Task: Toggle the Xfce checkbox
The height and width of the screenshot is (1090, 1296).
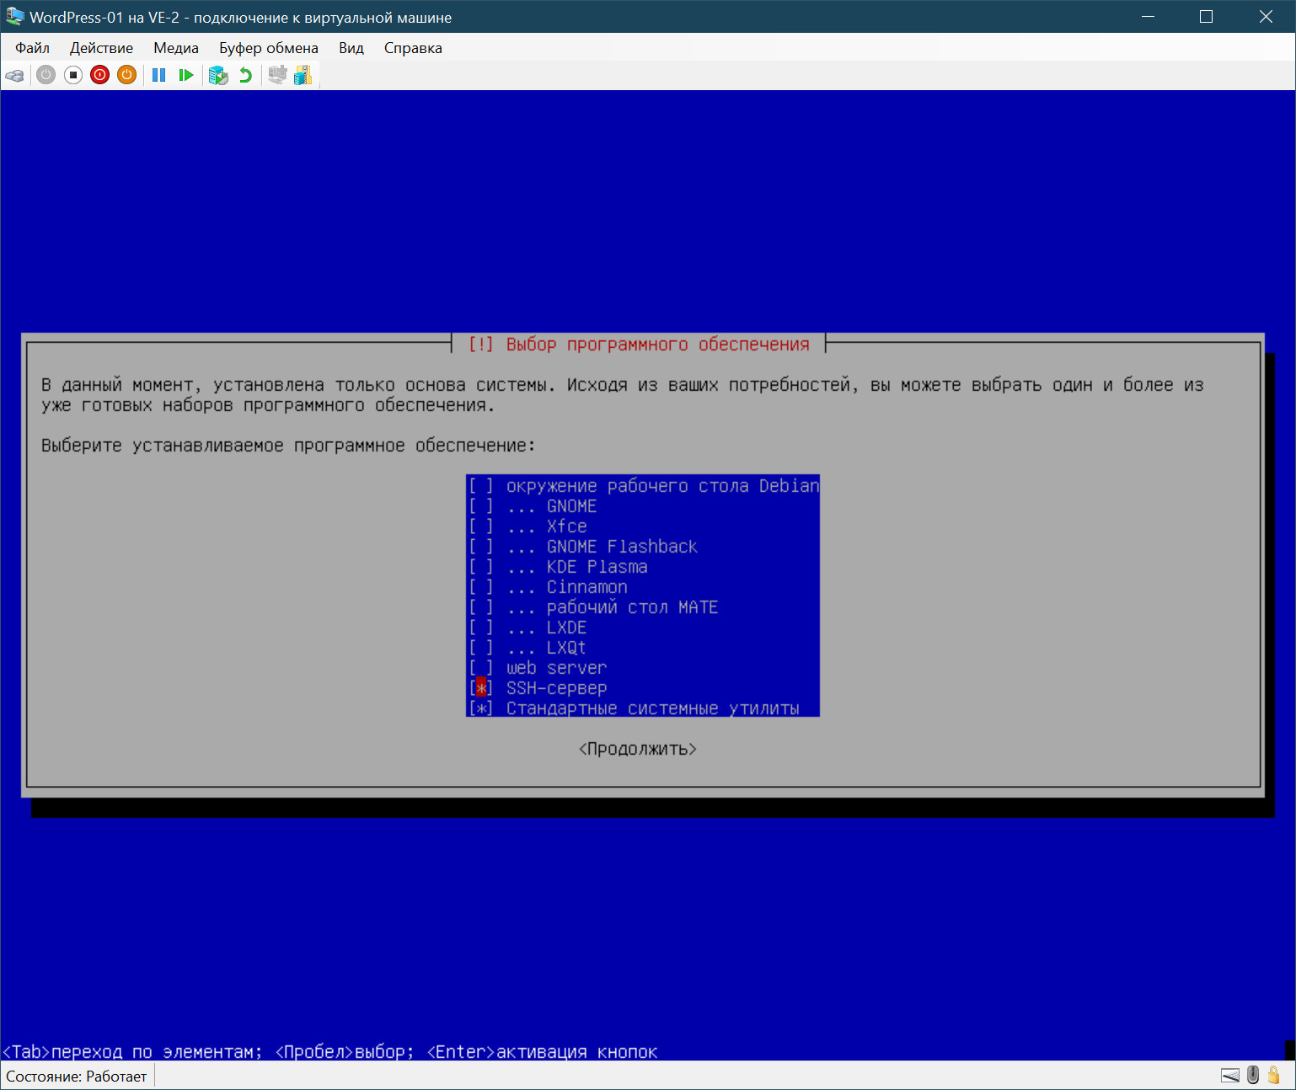Action: click(x=481, y=526)
